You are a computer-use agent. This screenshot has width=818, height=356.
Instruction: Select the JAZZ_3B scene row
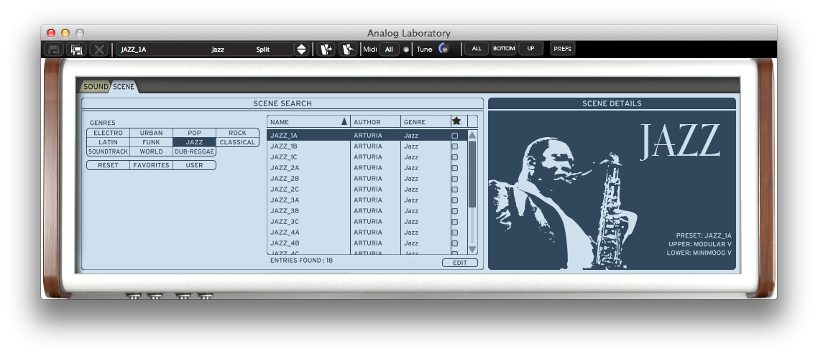[x=367, y=210]
